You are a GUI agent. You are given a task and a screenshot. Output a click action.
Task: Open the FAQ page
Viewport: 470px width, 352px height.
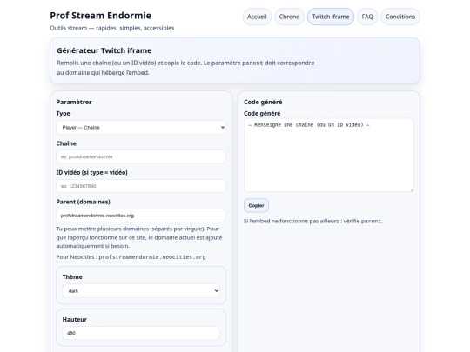coord(367,17)
